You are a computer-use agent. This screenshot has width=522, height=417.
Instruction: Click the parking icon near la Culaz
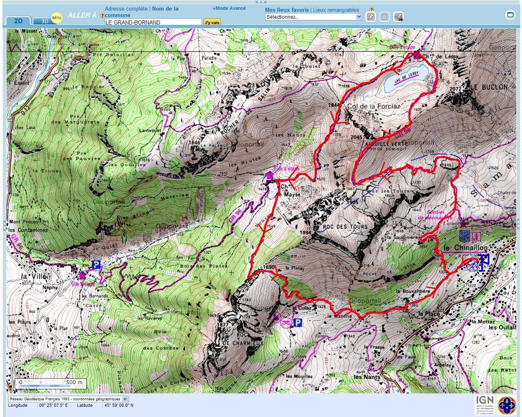pyautogui.click(x=298, y=323)
